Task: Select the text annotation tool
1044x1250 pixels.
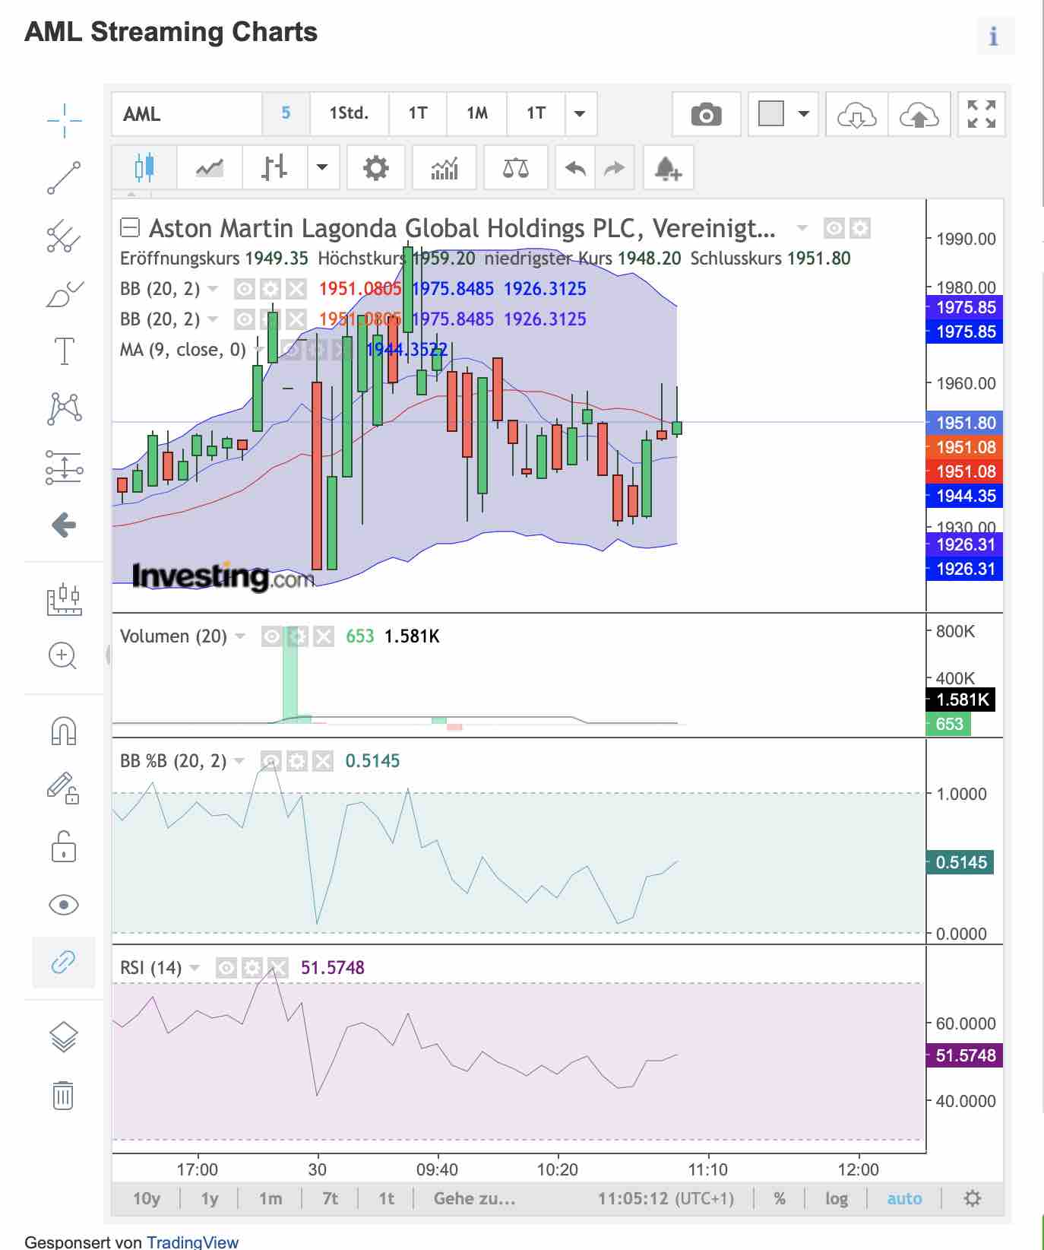Action: tap(64, 351)
